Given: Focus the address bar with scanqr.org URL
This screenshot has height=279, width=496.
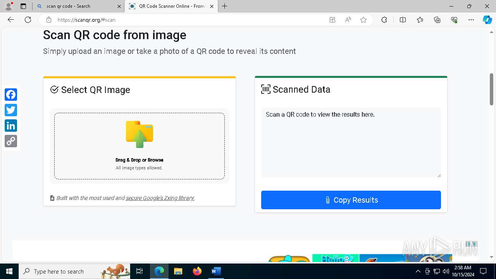Looking at the screenshot, I should pyautogui.click(x=190, y=20).
